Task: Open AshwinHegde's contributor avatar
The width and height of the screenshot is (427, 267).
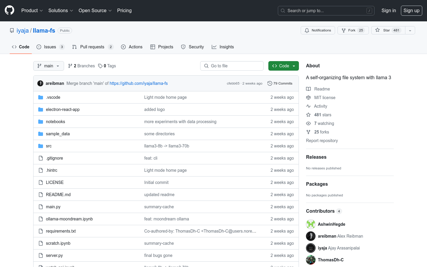Action: point(311,224)
